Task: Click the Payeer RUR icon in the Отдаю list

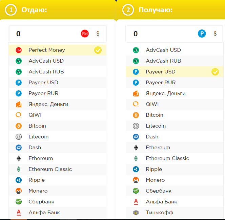Action: coord(19,93)
